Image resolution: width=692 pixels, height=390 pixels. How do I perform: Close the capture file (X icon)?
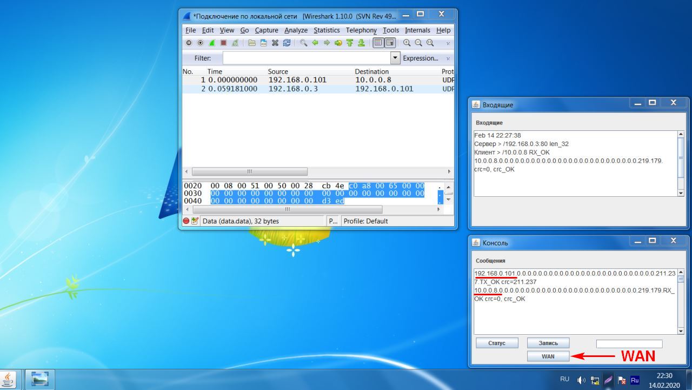point(275,43)
